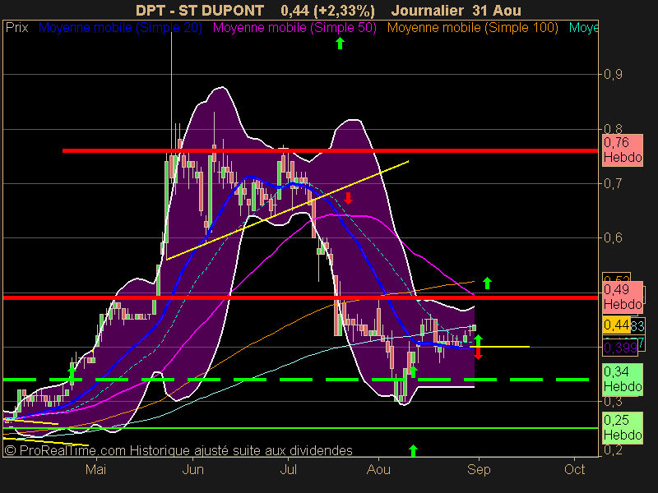Click the 0,9 price axis label
Viewport: 658px width, 493px height.
(x=613, y=75)
